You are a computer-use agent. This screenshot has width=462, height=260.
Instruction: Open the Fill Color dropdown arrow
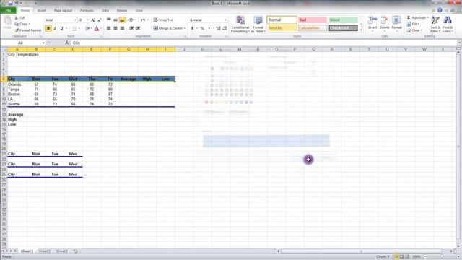tap(92, 28)
